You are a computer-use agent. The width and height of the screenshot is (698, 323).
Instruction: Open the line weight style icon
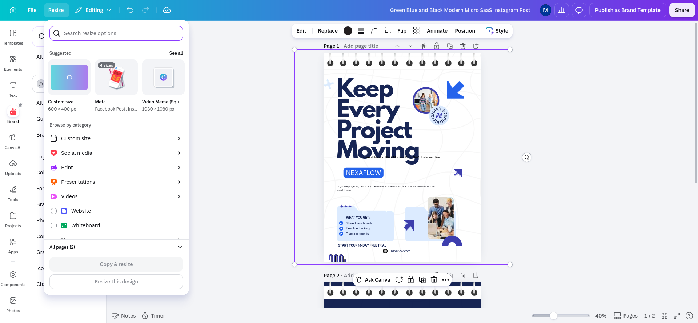(x=361, y=31)
